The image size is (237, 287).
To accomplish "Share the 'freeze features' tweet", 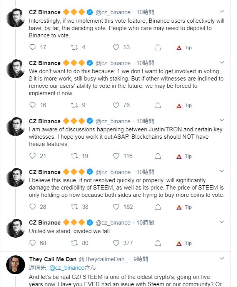I will click(158, 156).
